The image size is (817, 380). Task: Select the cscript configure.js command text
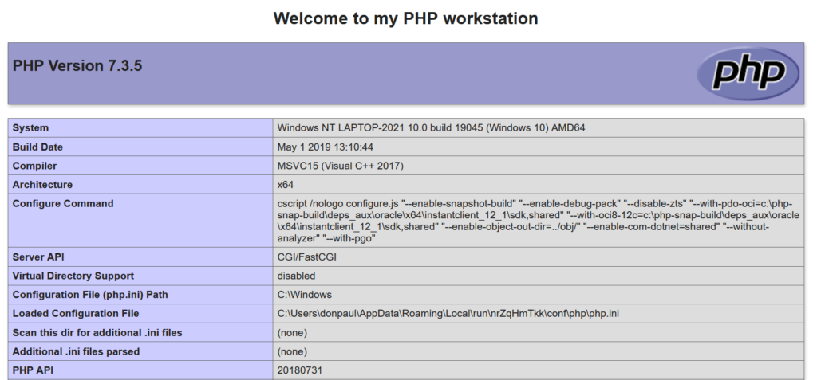point(539,221)
